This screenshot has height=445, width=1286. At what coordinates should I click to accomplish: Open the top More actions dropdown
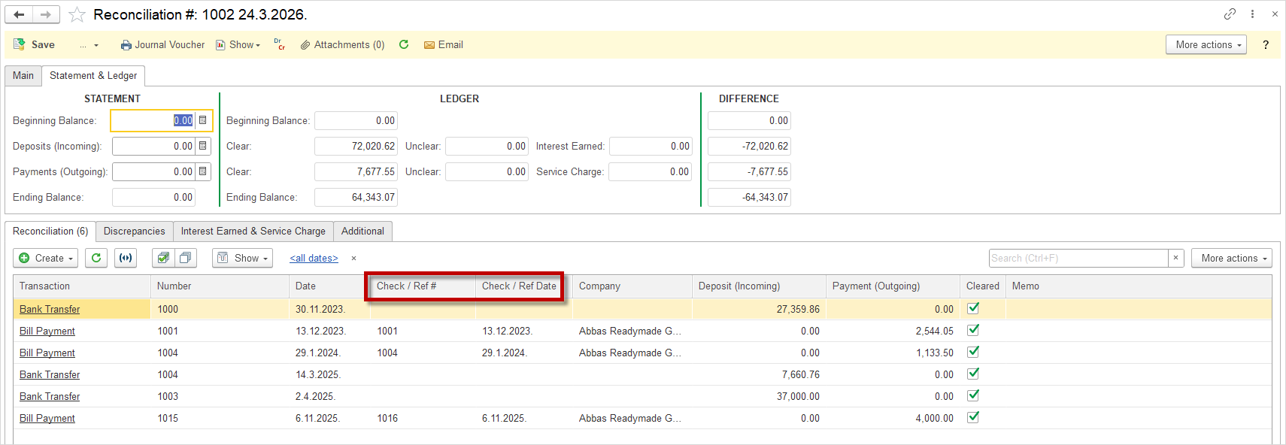click(x=1206, y=44)
